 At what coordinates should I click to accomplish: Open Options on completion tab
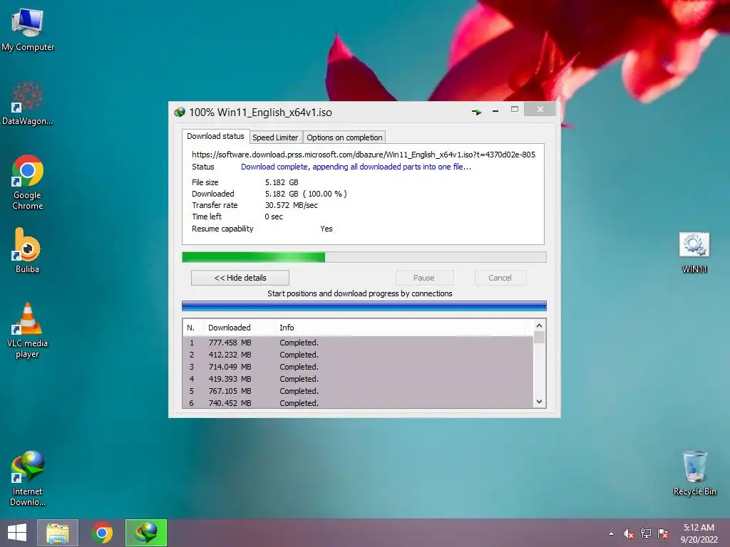[x=344, y=137]
